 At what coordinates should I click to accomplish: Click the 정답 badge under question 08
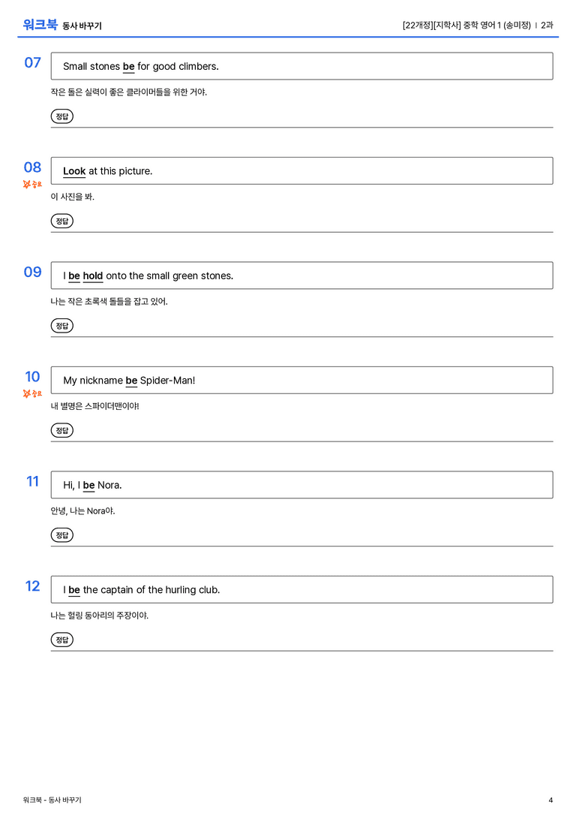pyautogui.click(x=61, y=221)
